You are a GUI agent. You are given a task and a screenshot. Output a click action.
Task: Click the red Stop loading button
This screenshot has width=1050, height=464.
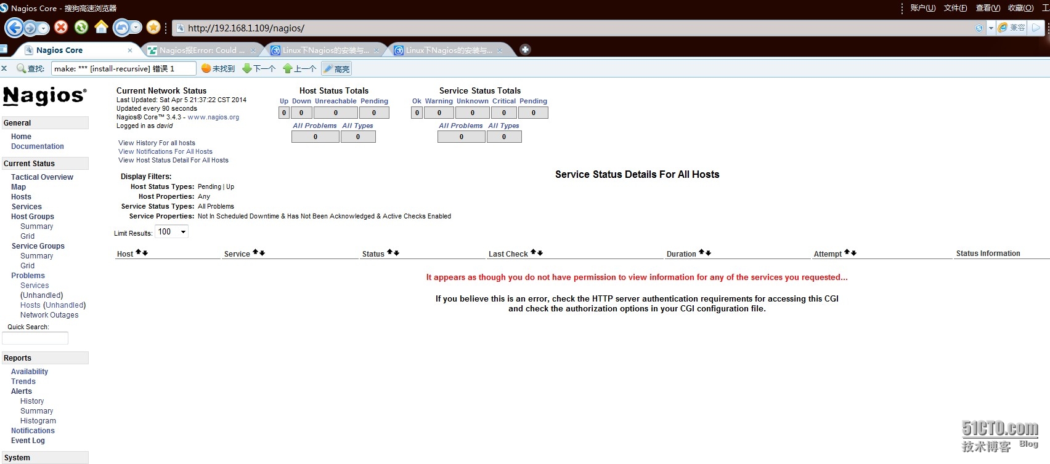61,27
